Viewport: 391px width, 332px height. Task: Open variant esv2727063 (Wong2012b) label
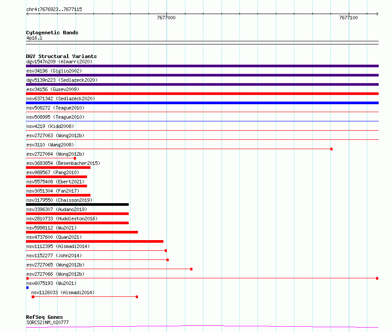[x=55, y=135]
